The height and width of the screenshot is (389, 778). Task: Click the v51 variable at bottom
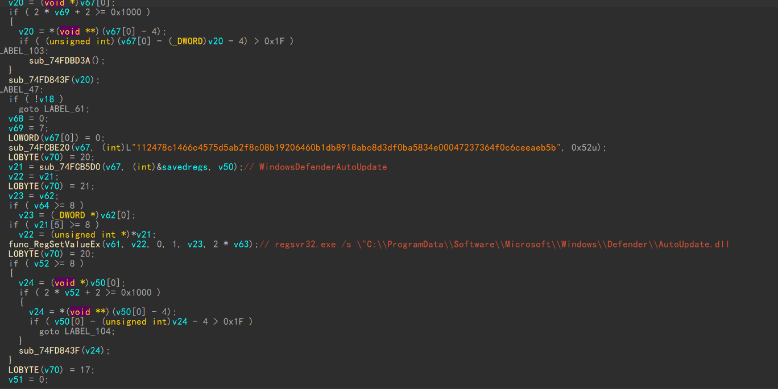16,379
